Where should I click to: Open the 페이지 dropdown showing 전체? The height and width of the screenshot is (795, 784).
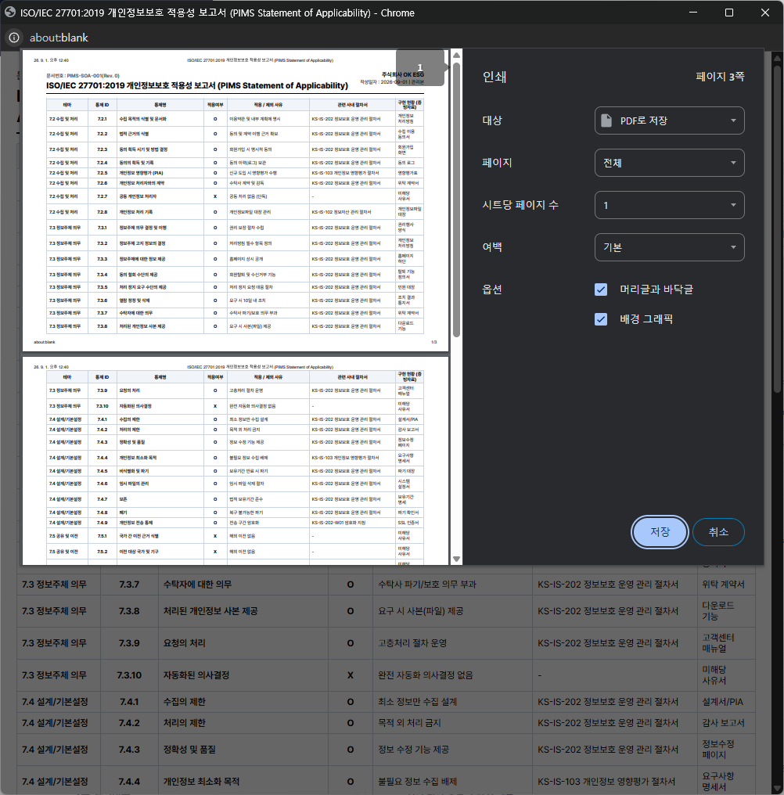click(670, 163)
